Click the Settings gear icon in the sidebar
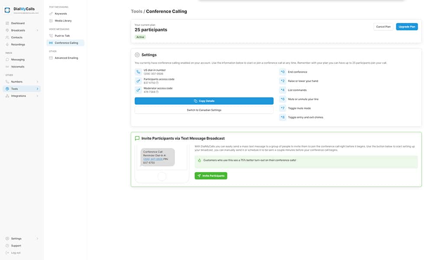This screenshot has height=260, width=433. click(7, 238)
